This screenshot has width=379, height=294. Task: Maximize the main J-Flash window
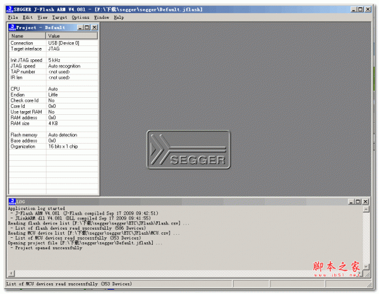[361, 9]
